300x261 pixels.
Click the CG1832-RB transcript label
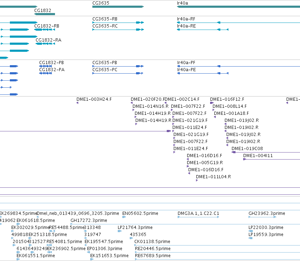point(47,26)
